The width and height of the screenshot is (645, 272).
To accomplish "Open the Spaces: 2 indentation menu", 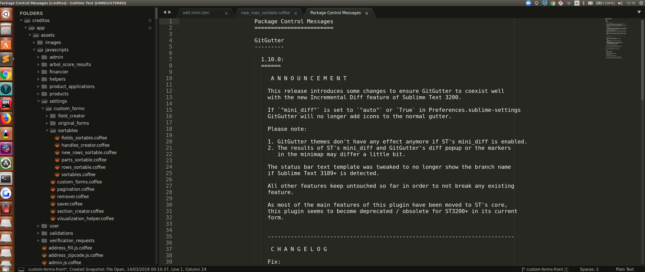I will coord(589,269).
